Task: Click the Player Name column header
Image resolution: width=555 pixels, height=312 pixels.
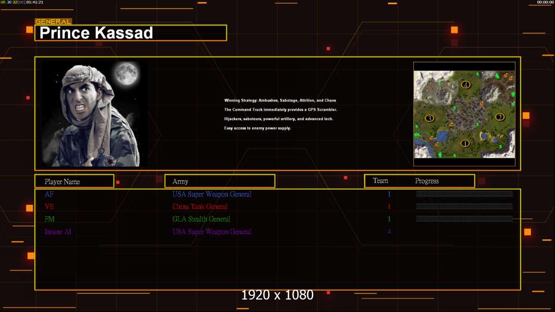Action: [x=74, y=181]
